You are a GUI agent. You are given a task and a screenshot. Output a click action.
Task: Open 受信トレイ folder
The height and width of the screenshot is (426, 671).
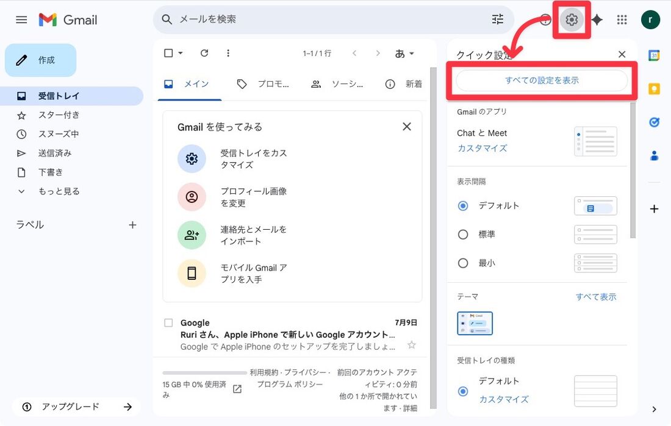71,96
